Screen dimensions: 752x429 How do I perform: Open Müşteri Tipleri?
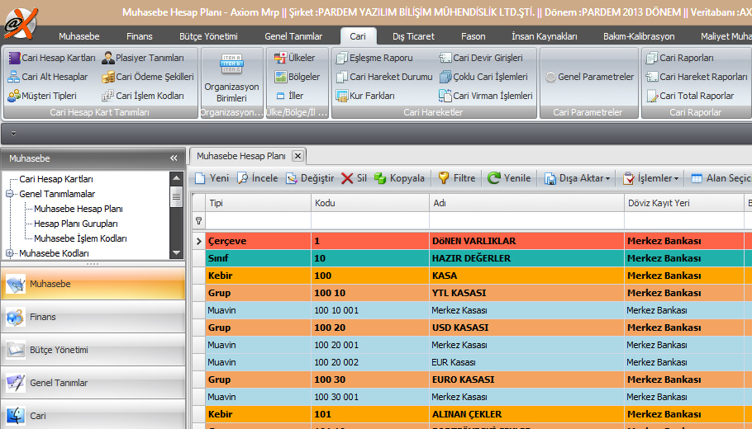pos(42,96)
